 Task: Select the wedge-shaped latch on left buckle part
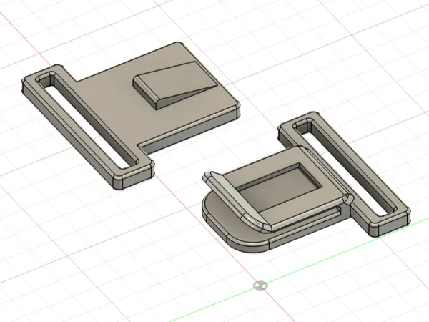tap(175, 84)
